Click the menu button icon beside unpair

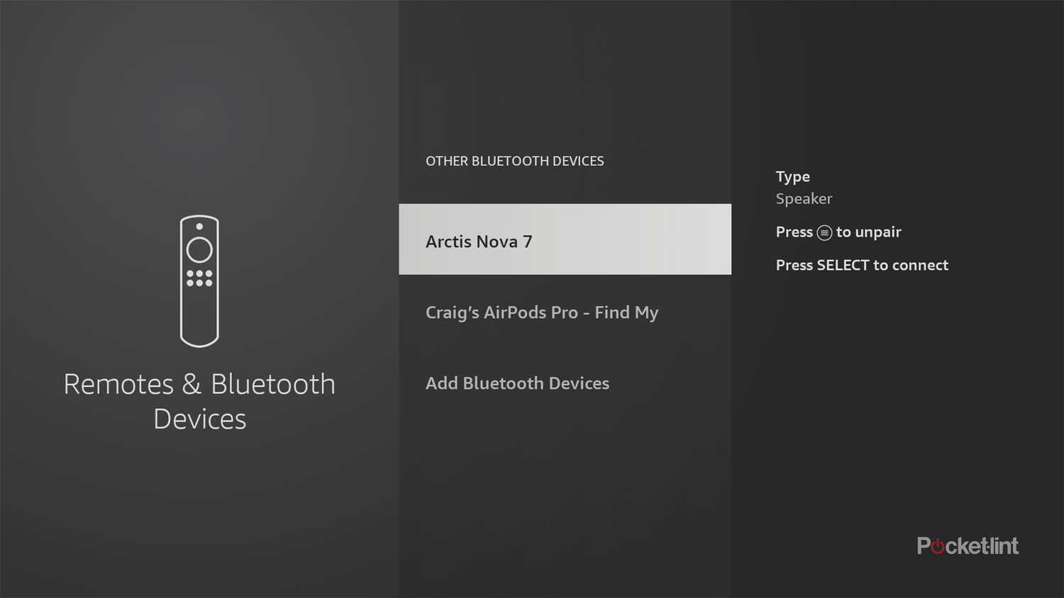[824, 232]
